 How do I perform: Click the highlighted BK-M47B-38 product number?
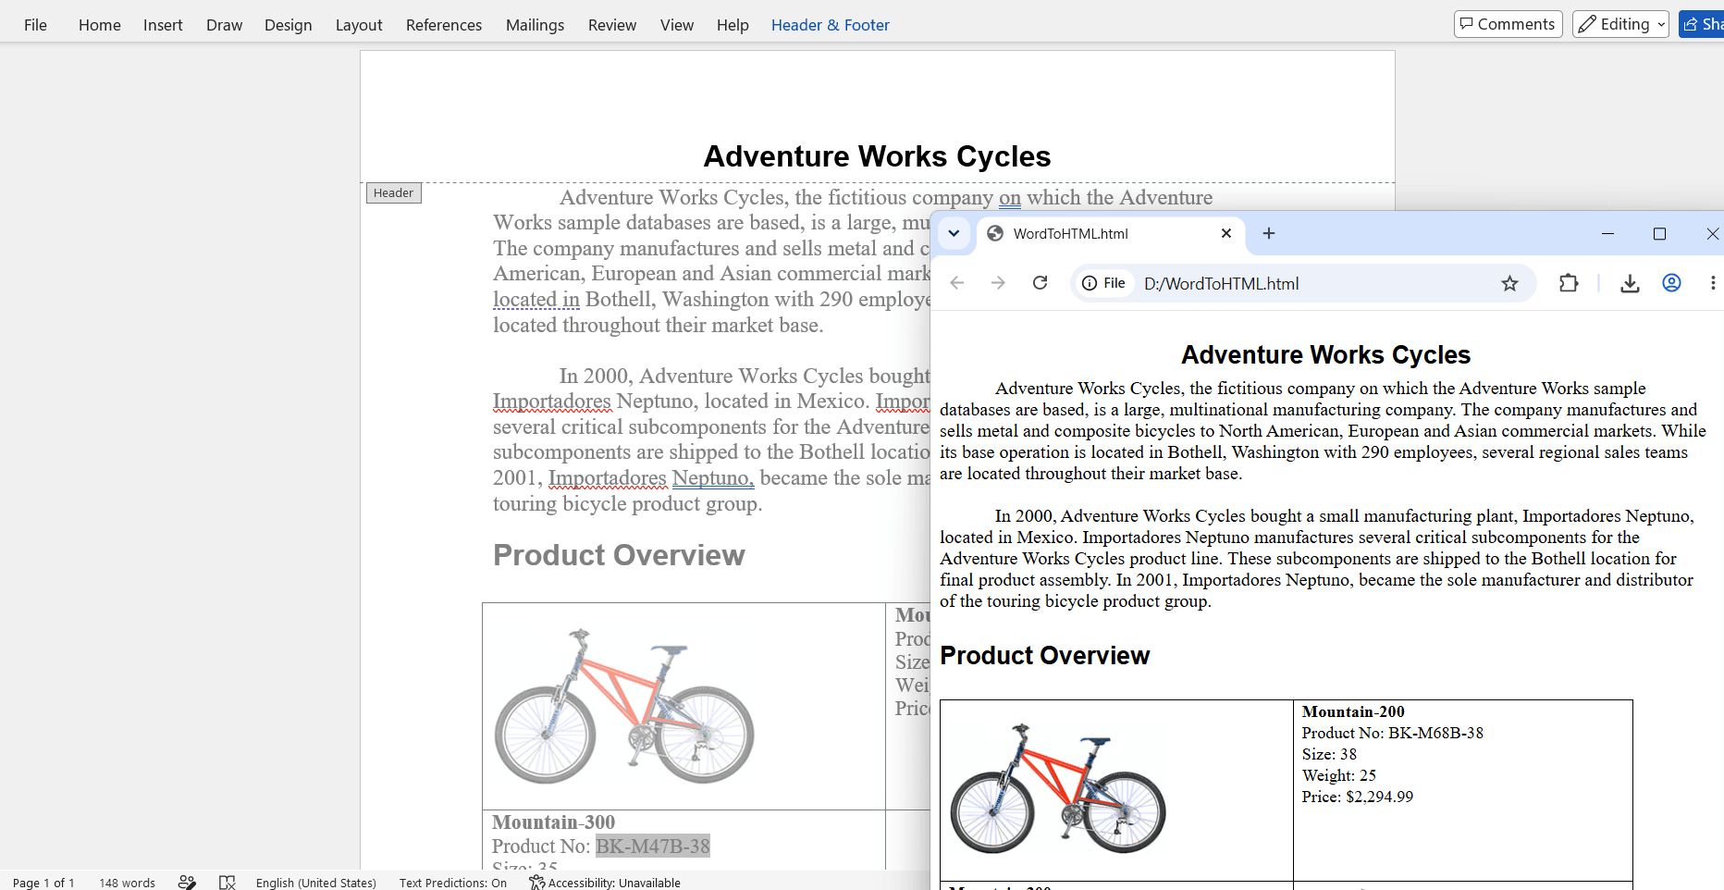point(653,846)
